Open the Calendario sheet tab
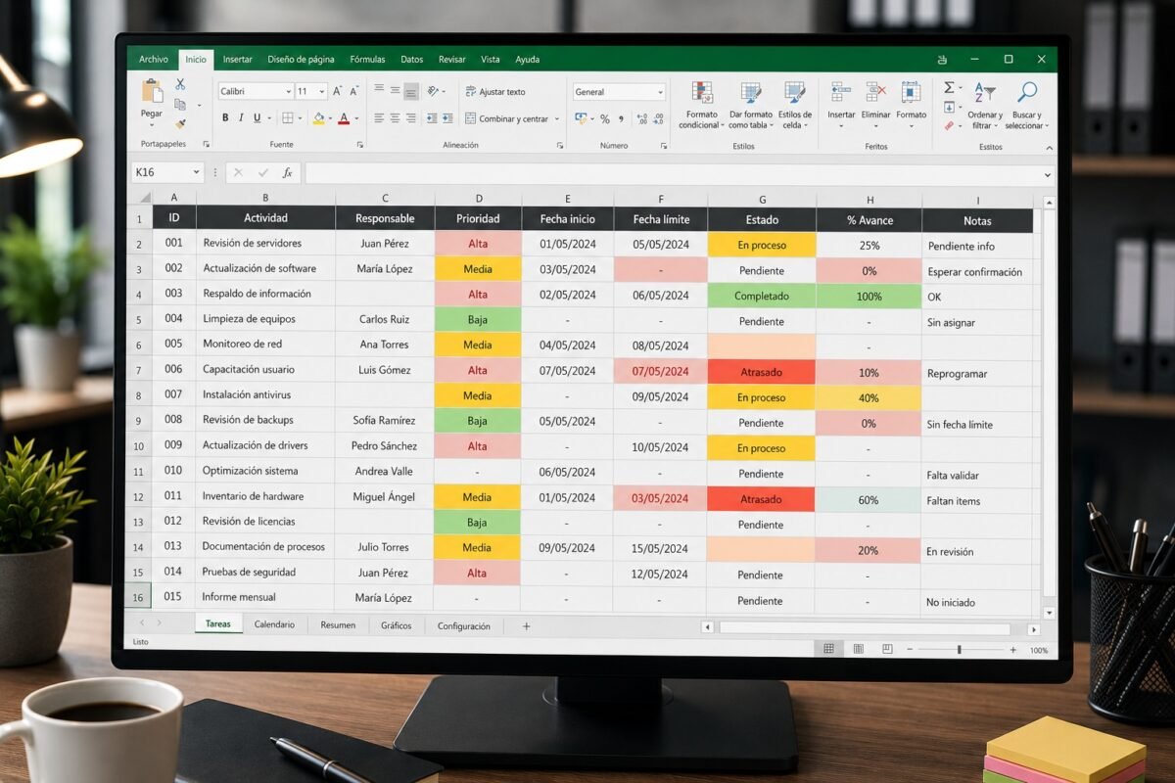 click(x=274, y=624)
